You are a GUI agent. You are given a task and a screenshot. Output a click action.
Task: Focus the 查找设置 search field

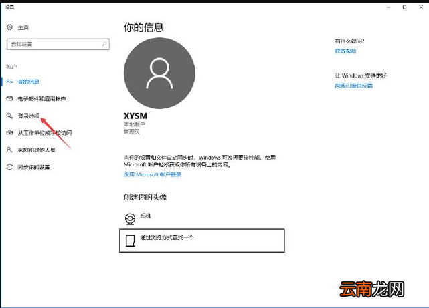point(58,44)
